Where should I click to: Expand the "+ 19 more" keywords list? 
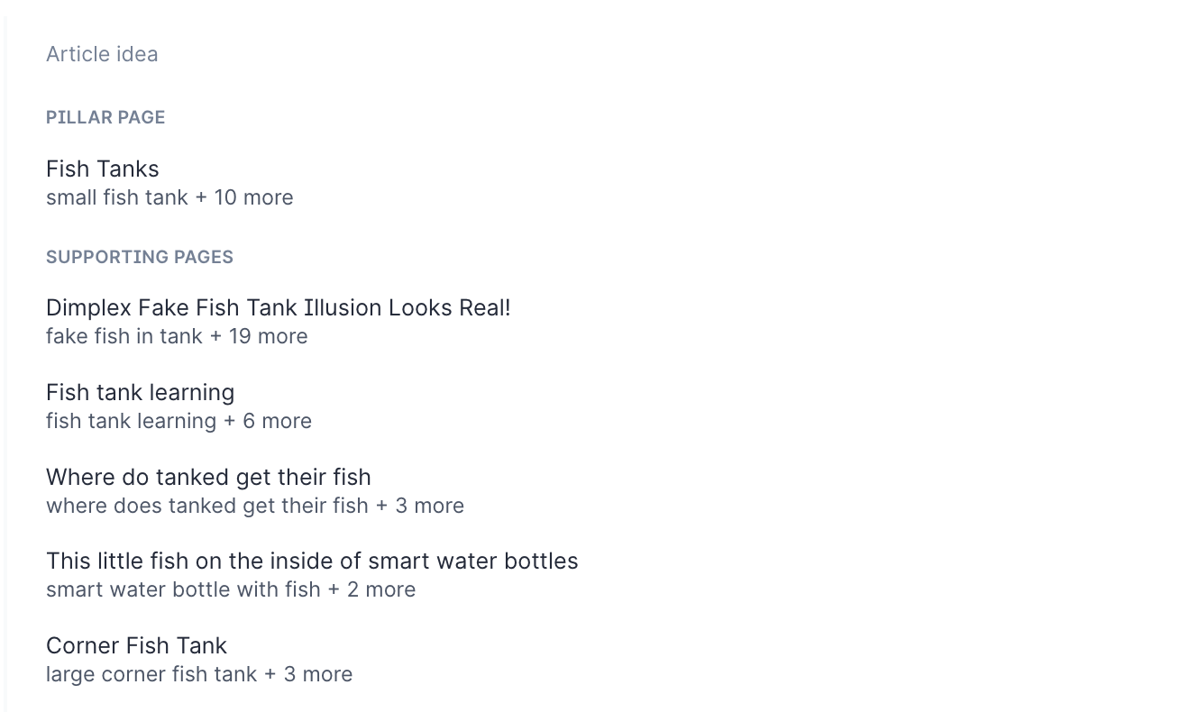tap(259, 336)
